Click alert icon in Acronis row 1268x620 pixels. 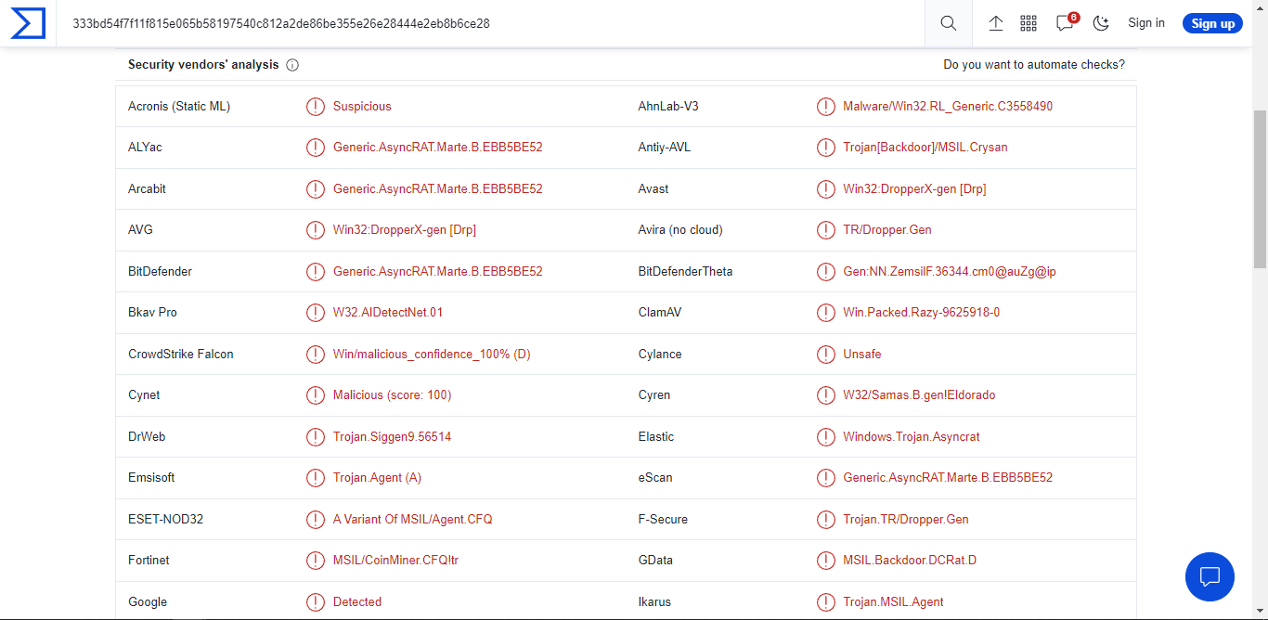[x=316, y=107]
